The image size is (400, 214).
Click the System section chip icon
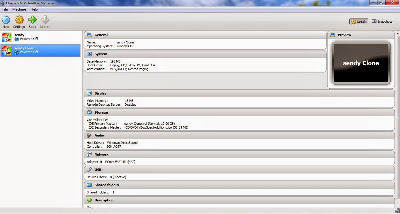click(x=89, y=54)
